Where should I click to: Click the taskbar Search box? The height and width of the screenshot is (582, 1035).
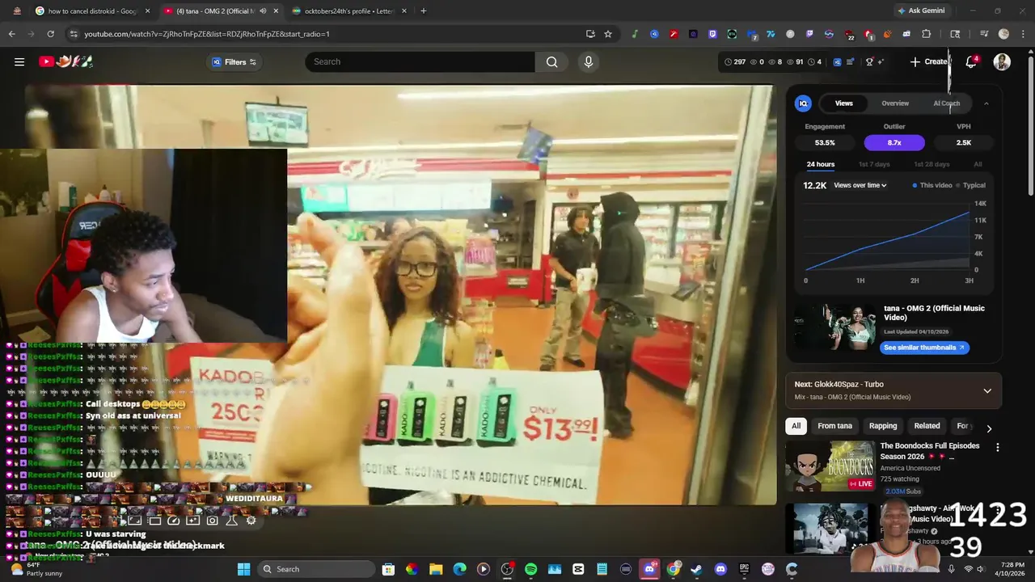(x=315, y=569)
